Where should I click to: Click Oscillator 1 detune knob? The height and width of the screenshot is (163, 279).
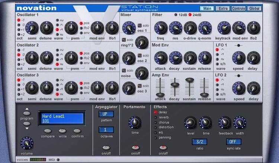[46, 28]
